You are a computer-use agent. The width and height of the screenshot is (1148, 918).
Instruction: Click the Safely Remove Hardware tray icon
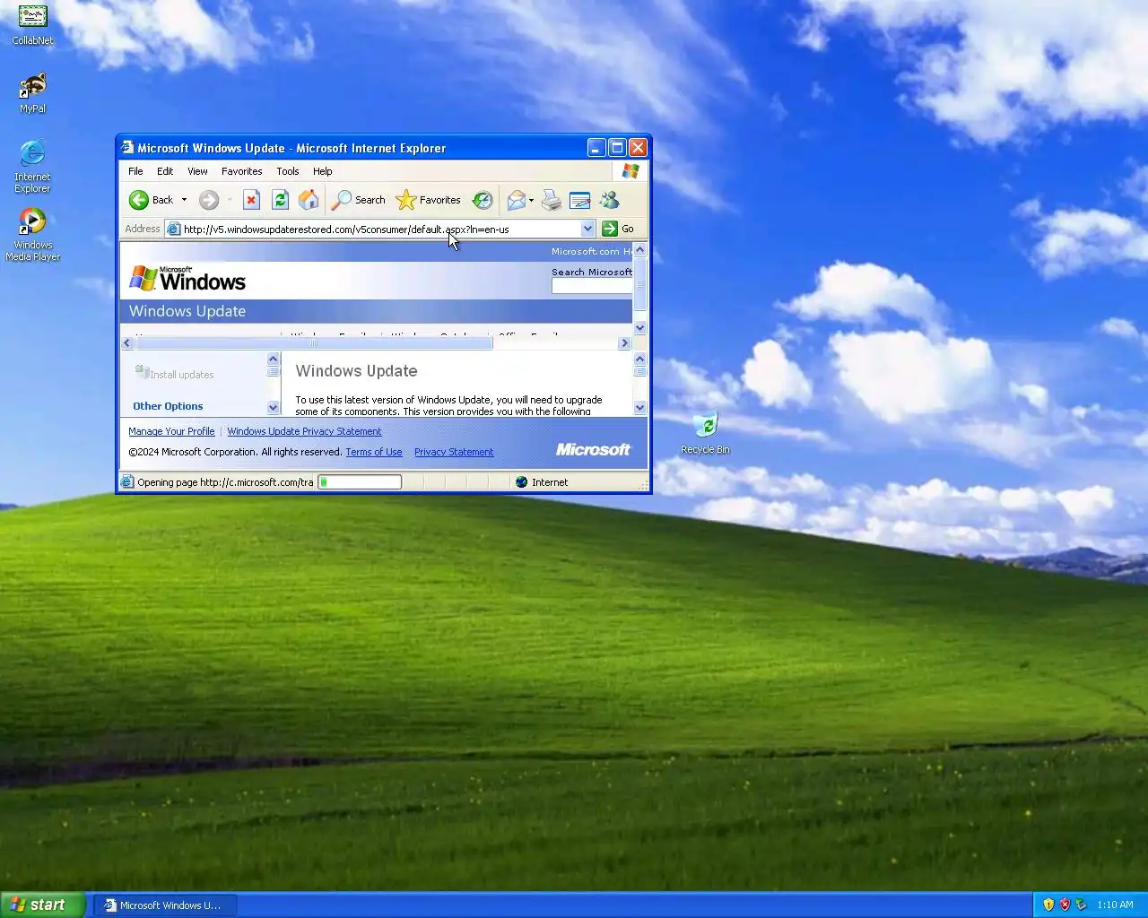tap(1081, 905)
